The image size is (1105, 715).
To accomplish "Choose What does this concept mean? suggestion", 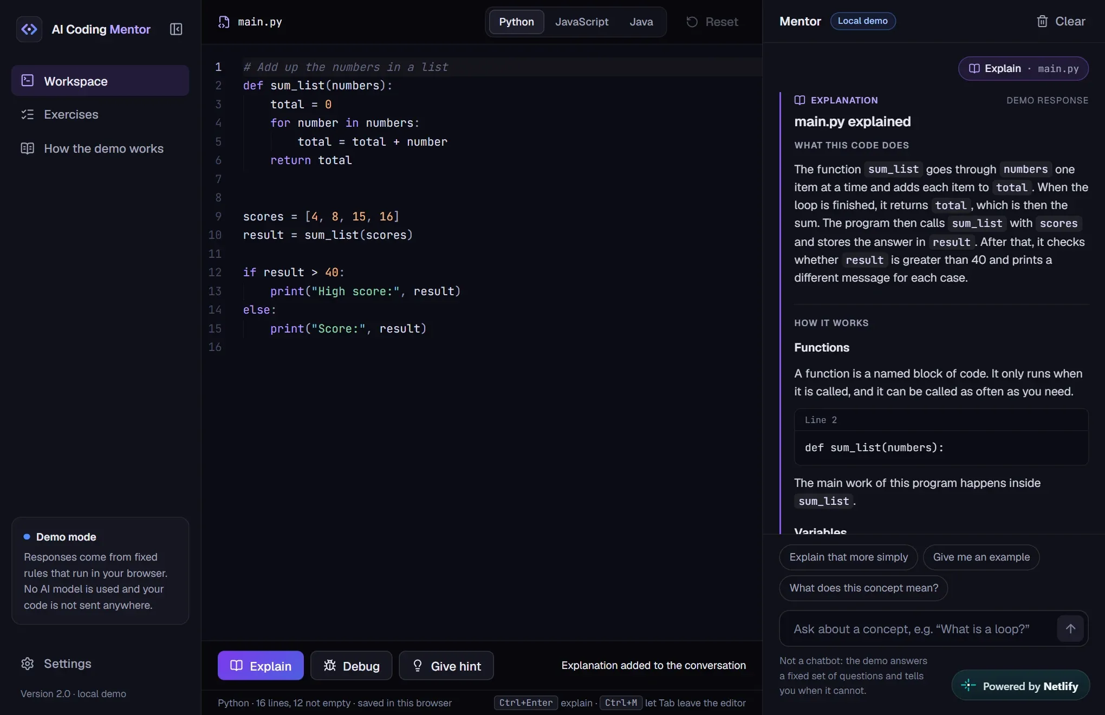I will 863,588.
